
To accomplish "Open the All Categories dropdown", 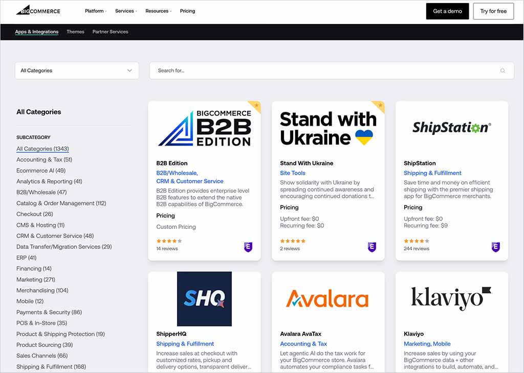I will 77,71.
